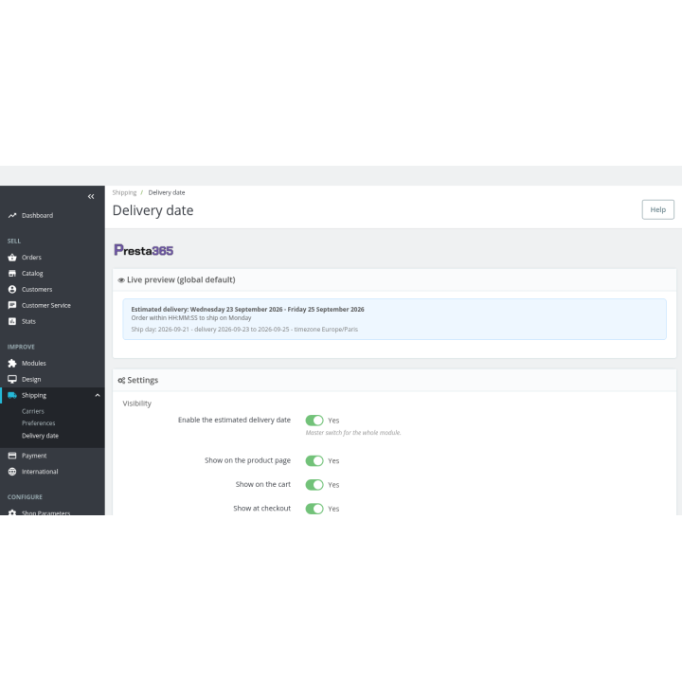Click the Shipping truck icon
682x682 pixels.
[x=12, y=395]
